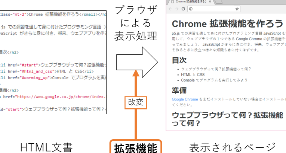Click the 目次 heading in rendered page
The width and height of the screenshot is (286, 153).
(x=179, y=60)
